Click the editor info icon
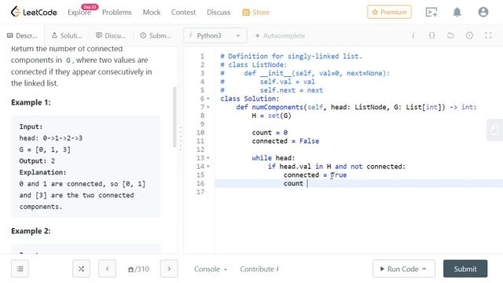This screenshot has height=283, width=503. [413, 35]
